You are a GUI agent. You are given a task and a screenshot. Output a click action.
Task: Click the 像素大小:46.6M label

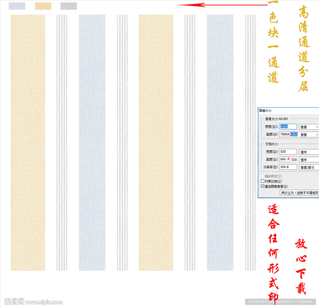pyautogui.click(x=276, y=119)
